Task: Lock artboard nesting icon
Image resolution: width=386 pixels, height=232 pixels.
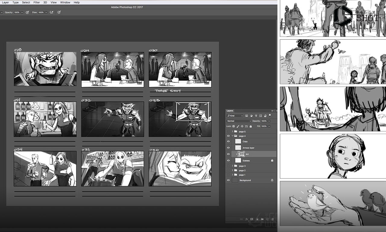Action: coord(246,126)
